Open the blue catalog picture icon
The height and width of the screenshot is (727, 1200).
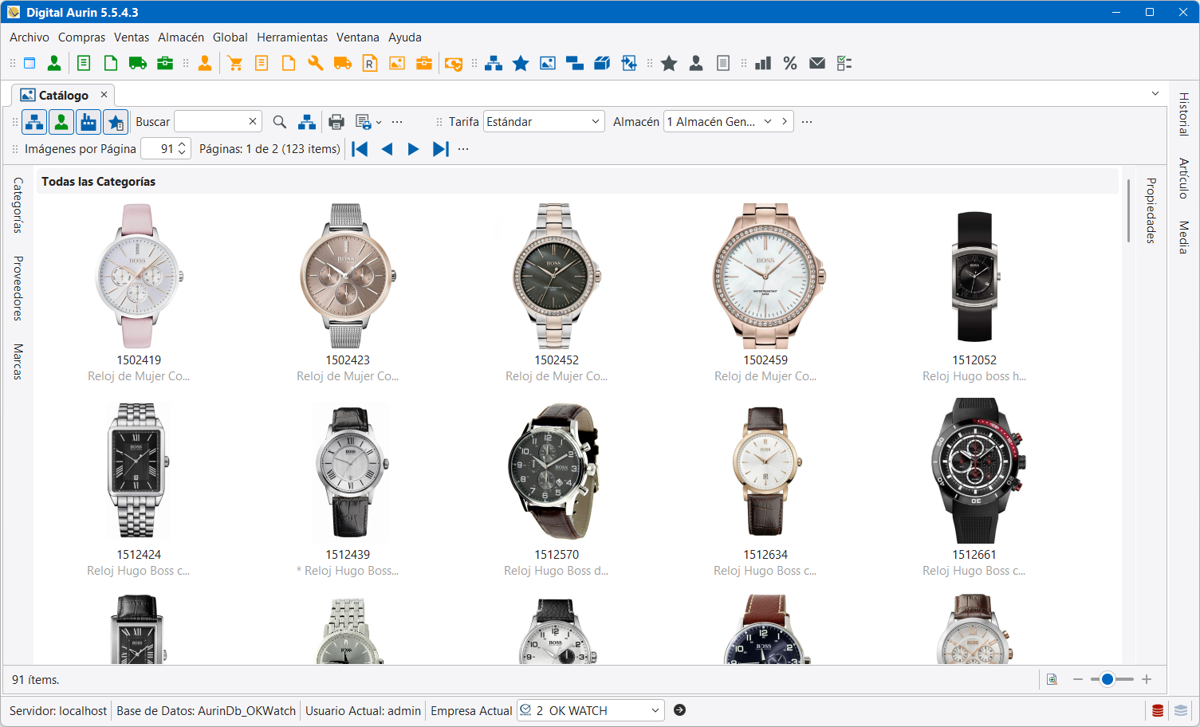pos(548,63)
